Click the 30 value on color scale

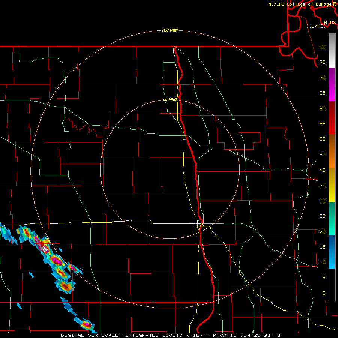click(323, 201)
